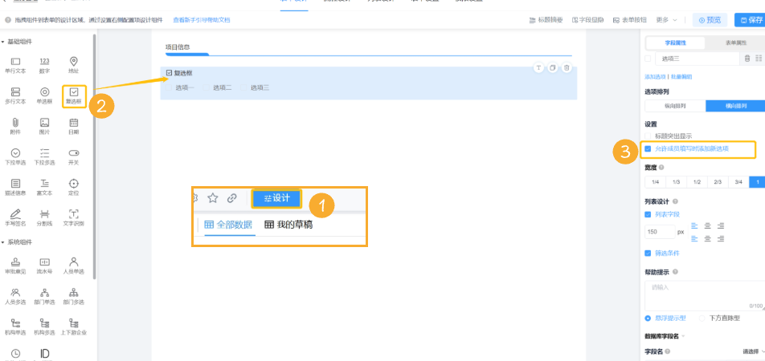
Task: Toggle the 列表字段 checkbox
Action: point(648,214)
